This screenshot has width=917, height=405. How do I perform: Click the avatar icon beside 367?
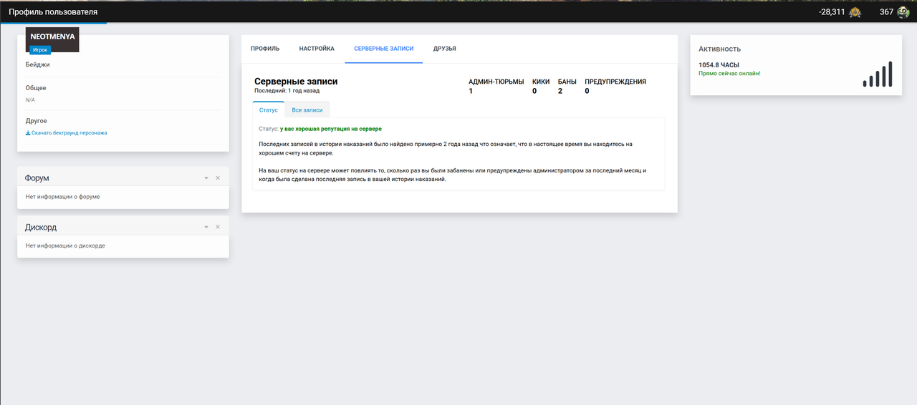pyautogui.click(x=903, y=12)
